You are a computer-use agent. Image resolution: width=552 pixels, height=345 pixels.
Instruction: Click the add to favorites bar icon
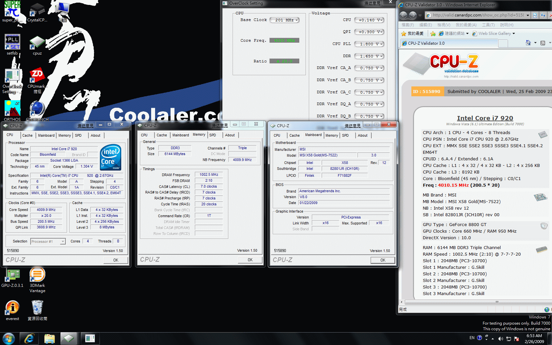[433, 34]
